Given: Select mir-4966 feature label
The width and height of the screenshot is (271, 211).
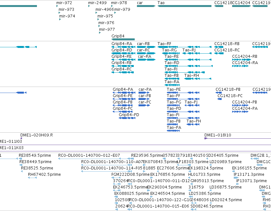Looking at the screenshot, I should [105, 10].
